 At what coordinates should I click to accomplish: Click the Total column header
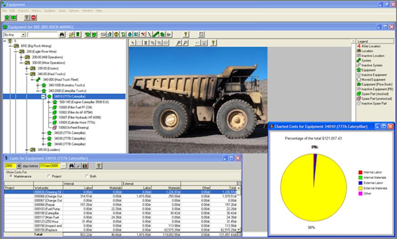(224, 188)
